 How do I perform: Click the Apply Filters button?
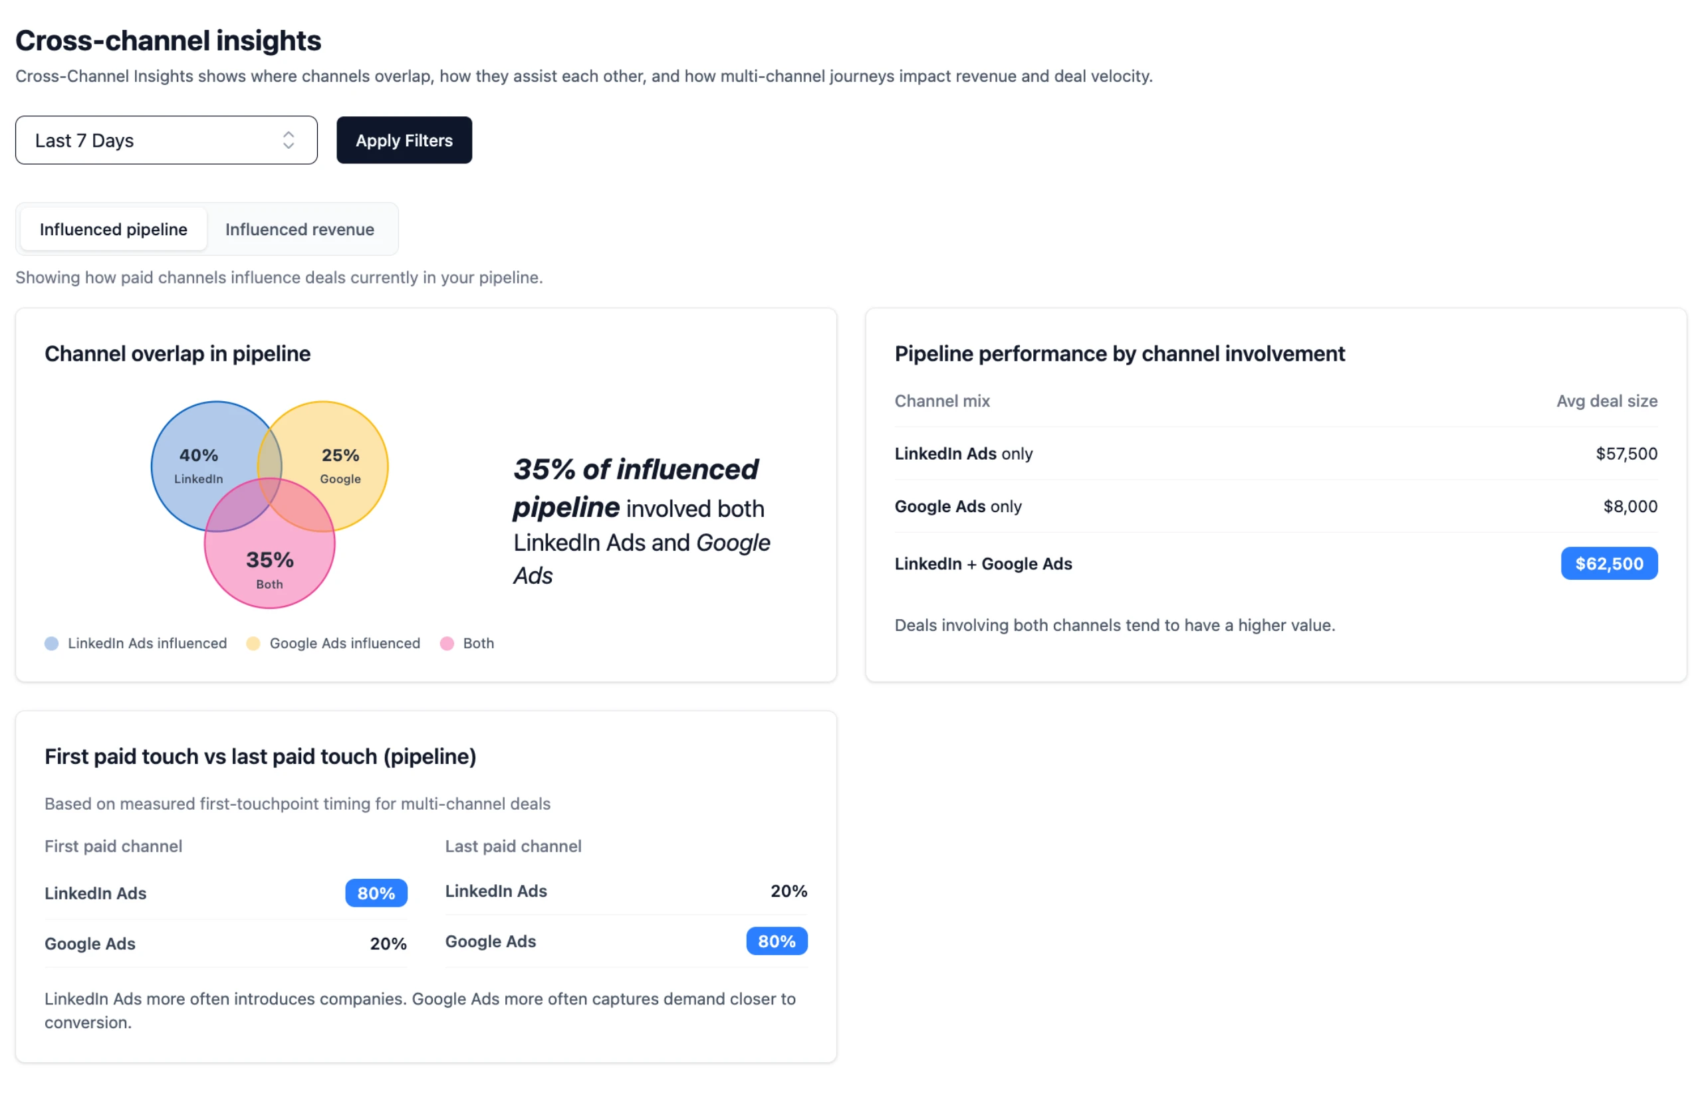404,140
